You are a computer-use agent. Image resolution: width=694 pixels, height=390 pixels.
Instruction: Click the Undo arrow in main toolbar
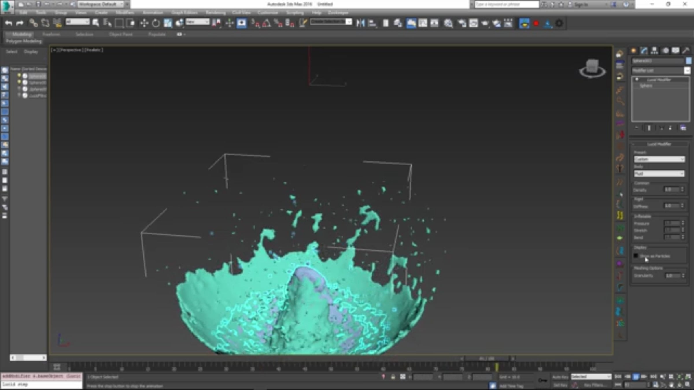coord(8,23)
